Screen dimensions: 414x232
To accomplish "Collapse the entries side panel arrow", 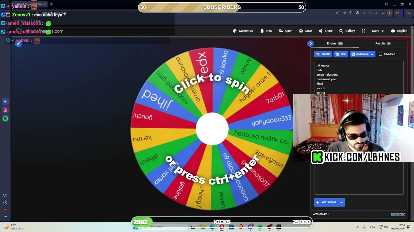I will pos(310,43).
